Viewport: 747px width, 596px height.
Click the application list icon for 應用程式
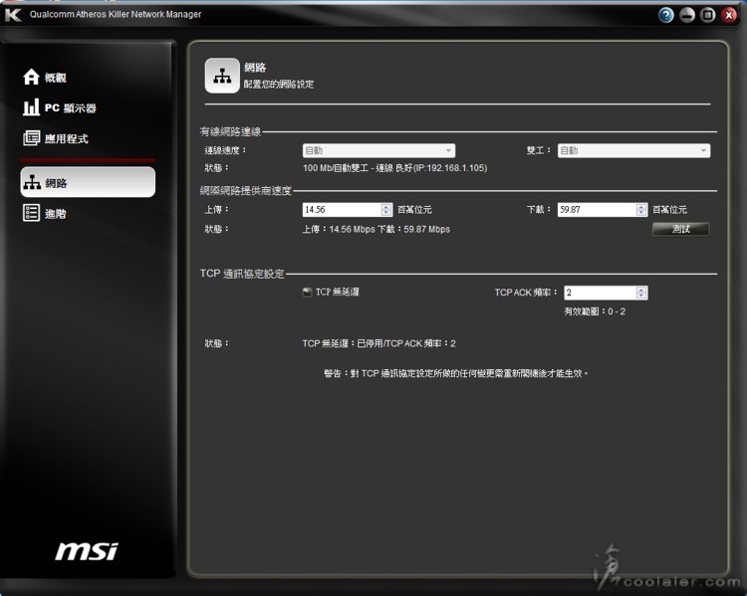pos(32,138)
